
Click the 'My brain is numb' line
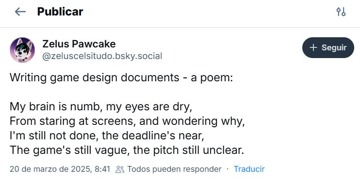(x=101, y=107)
